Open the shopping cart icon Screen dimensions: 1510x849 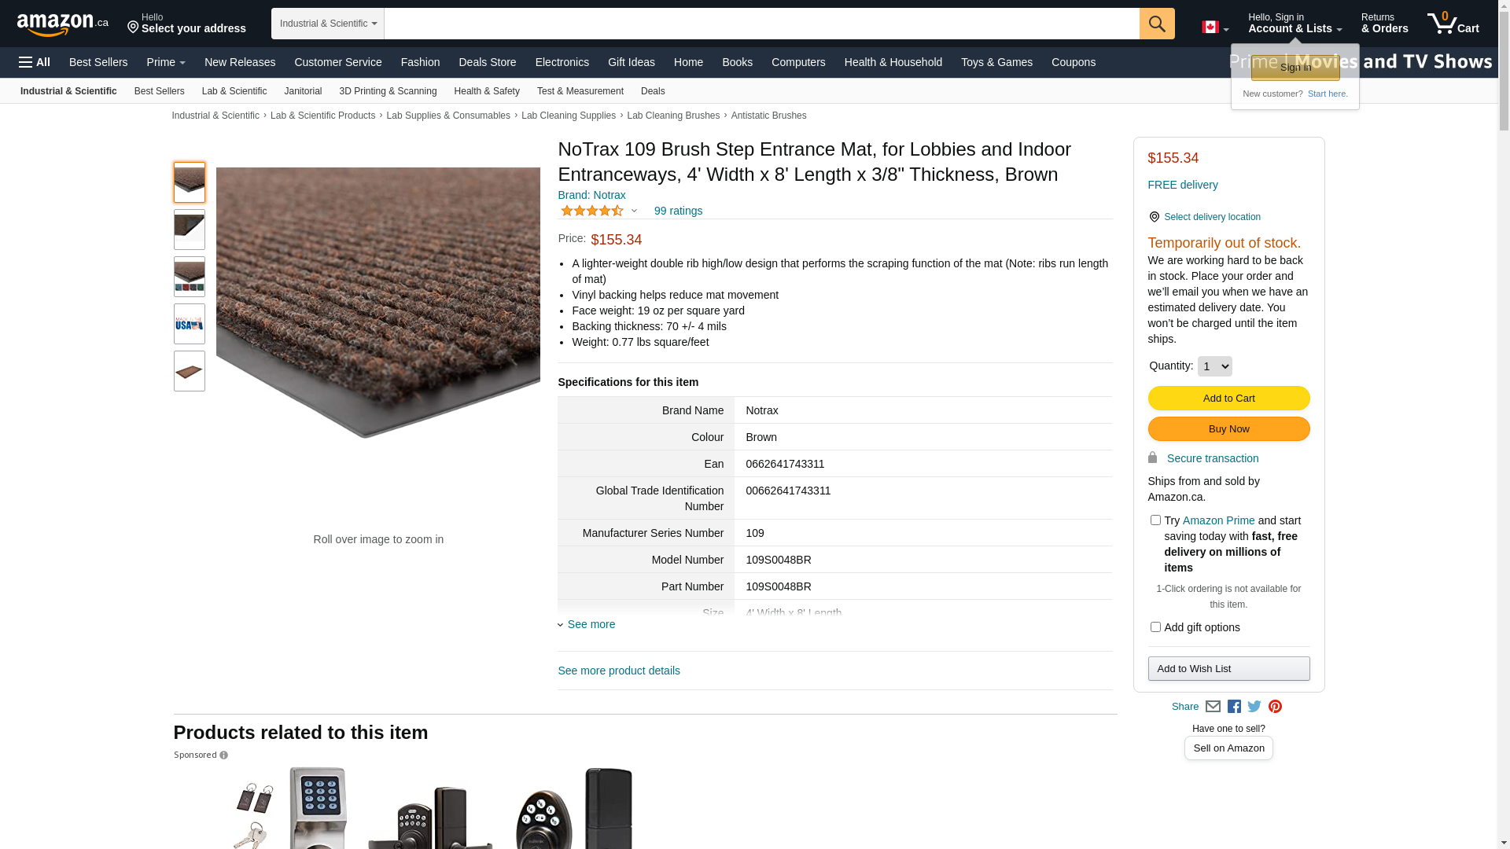pyautogui.click(x=1453, y=23)
